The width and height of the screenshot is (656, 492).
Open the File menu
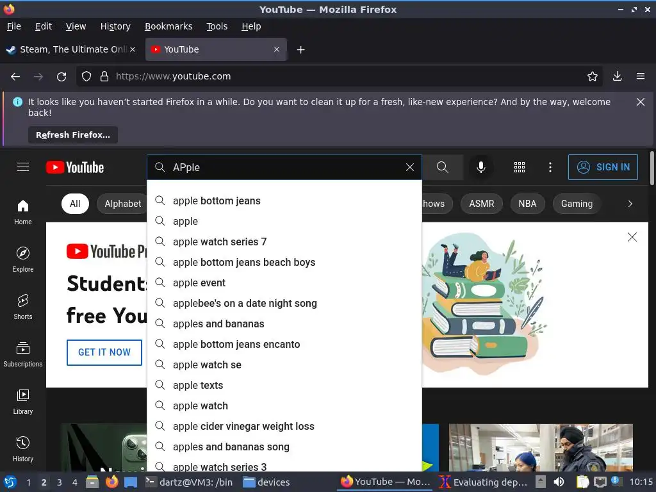click(14, 26)
